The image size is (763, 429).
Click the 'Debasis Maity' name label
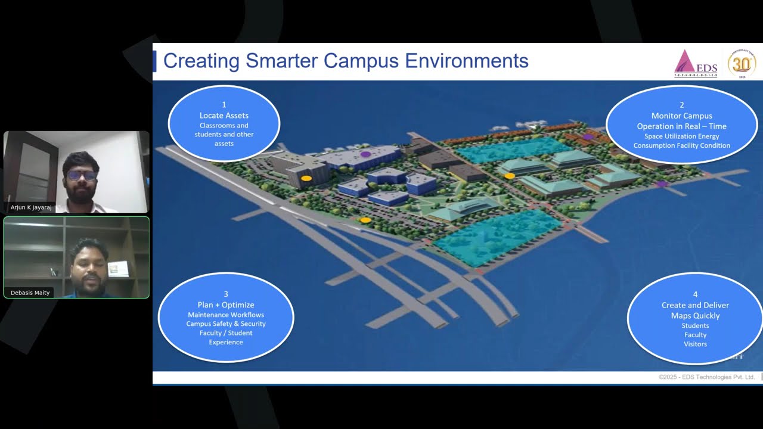click(x=30, y=293)
